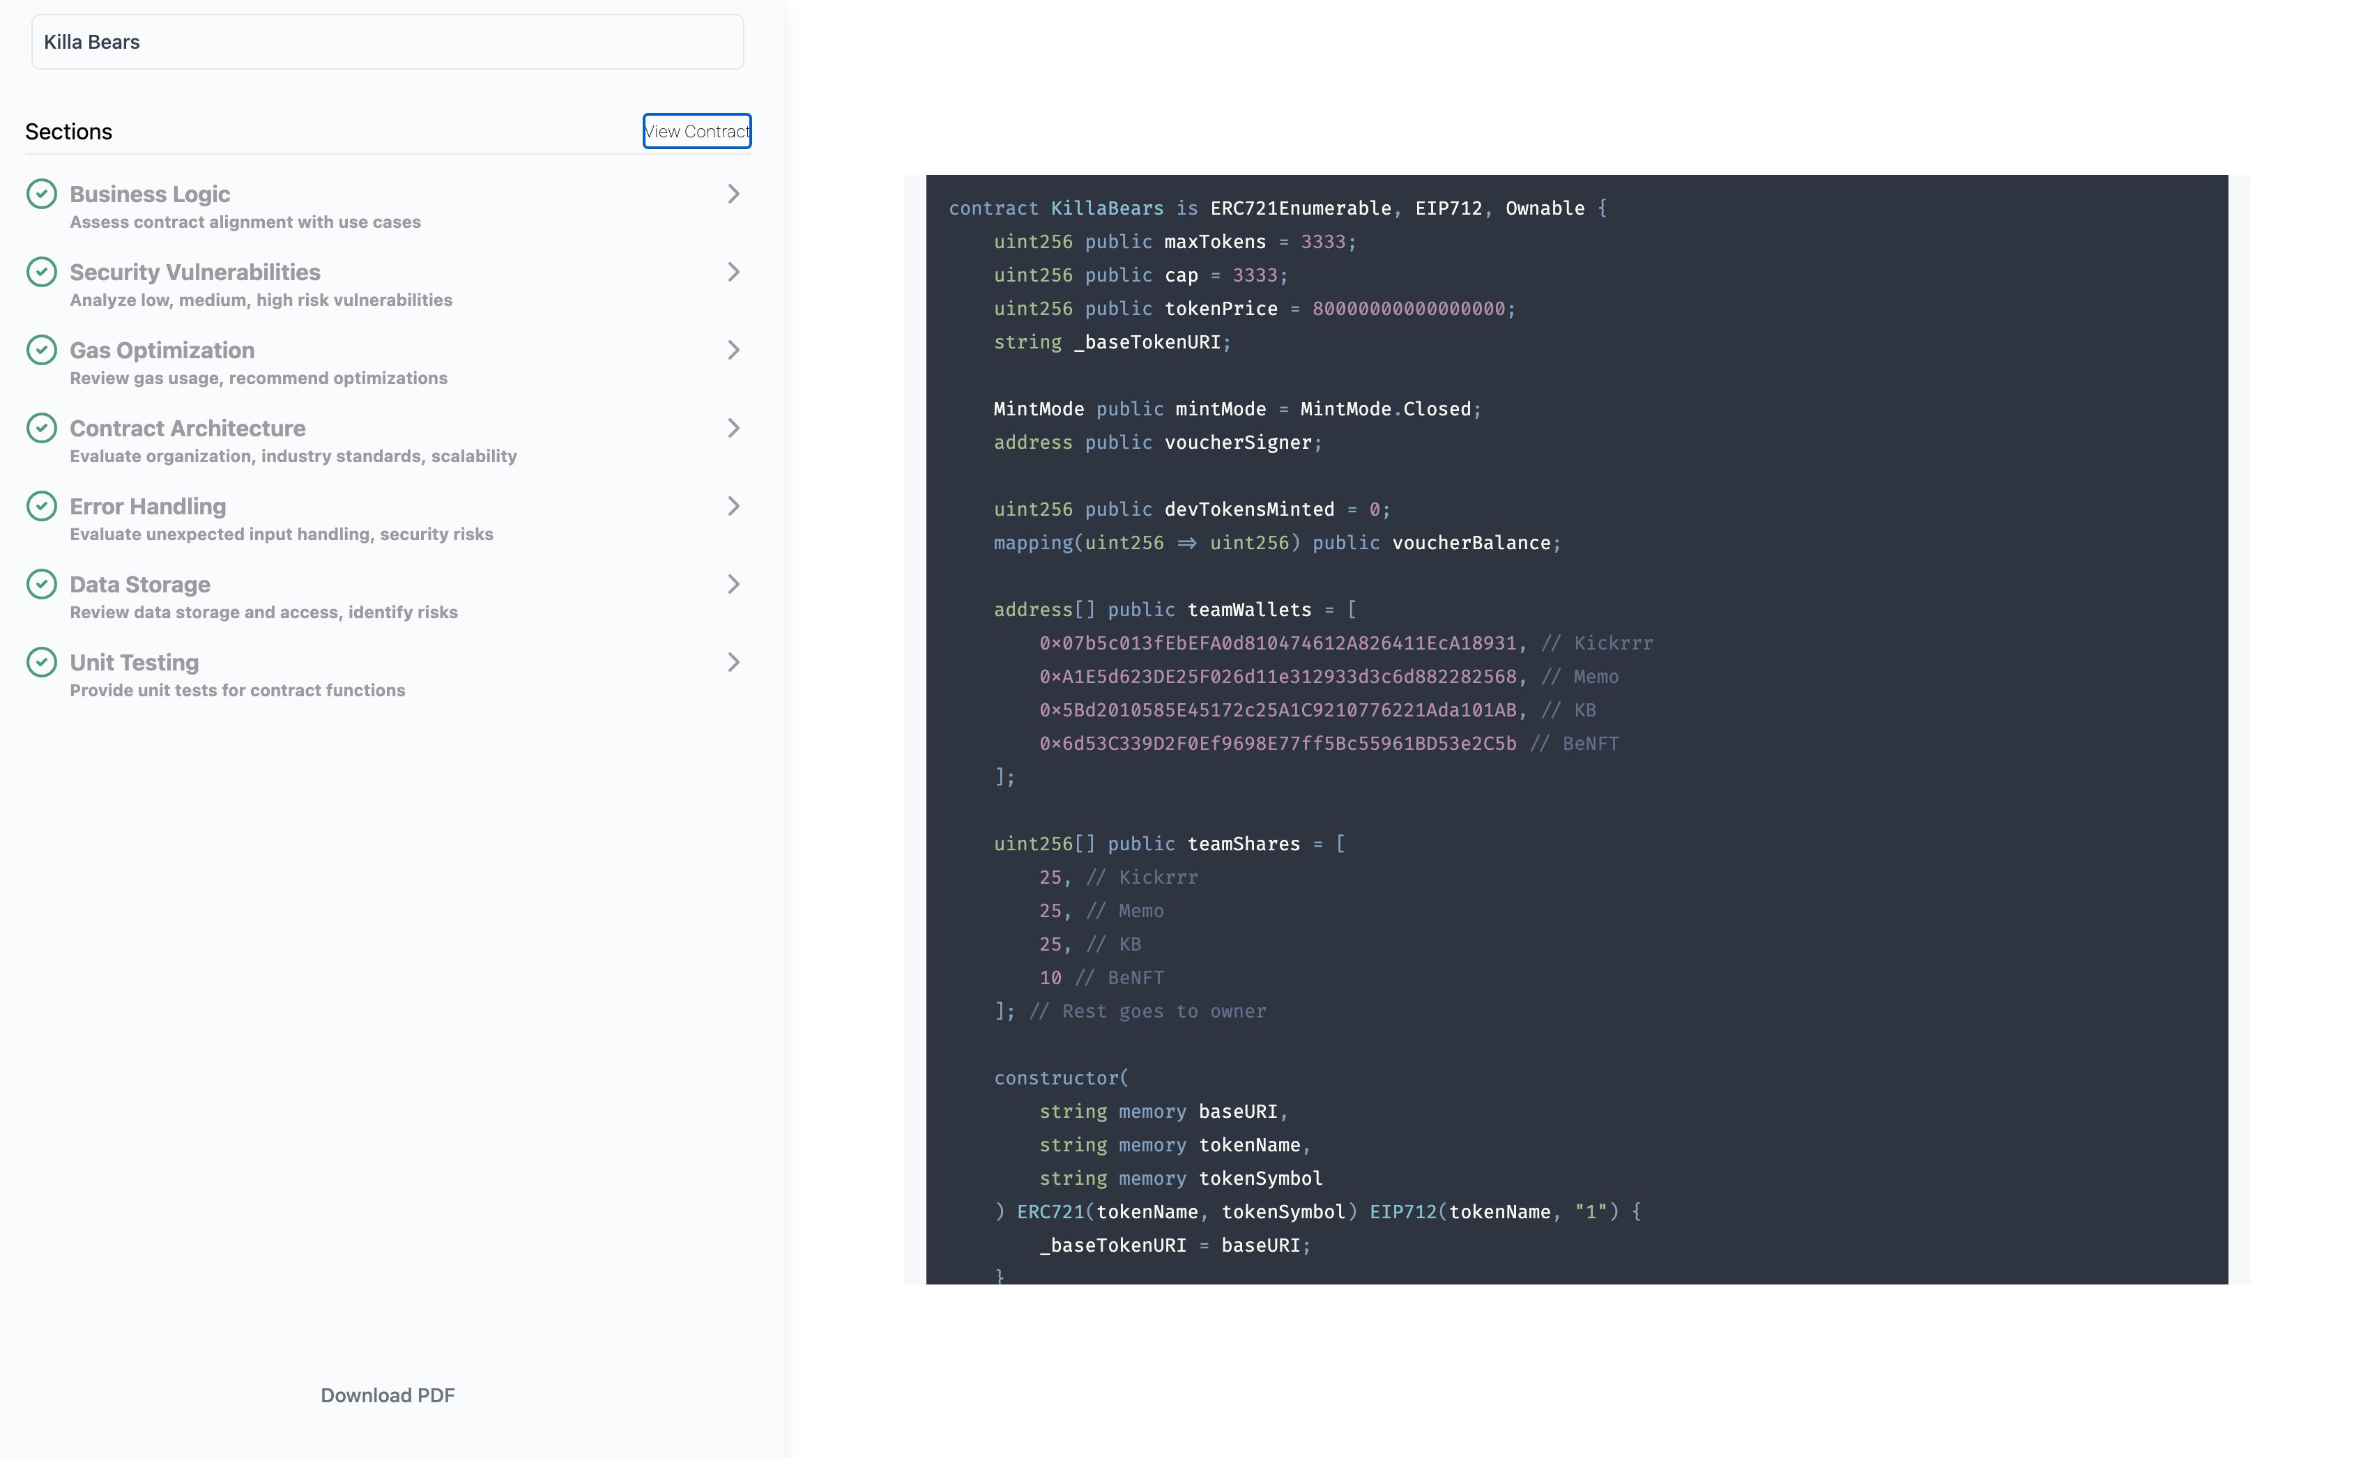Image resolution: width=2363 pixels, height=1458 pixels.
Task: Click 'Provide unit tests for contract functions' text
Action: (x=237, y=691)
